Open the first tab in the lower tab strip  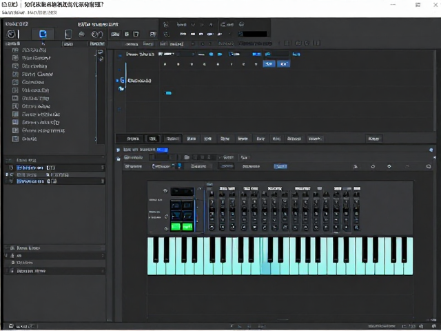tap(133, 139)
